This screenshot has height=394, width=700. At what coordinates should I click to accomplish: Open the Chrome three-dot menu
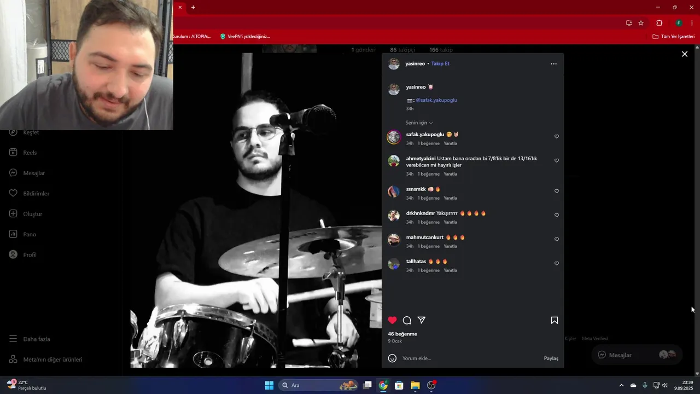click(x=692, y=23)
